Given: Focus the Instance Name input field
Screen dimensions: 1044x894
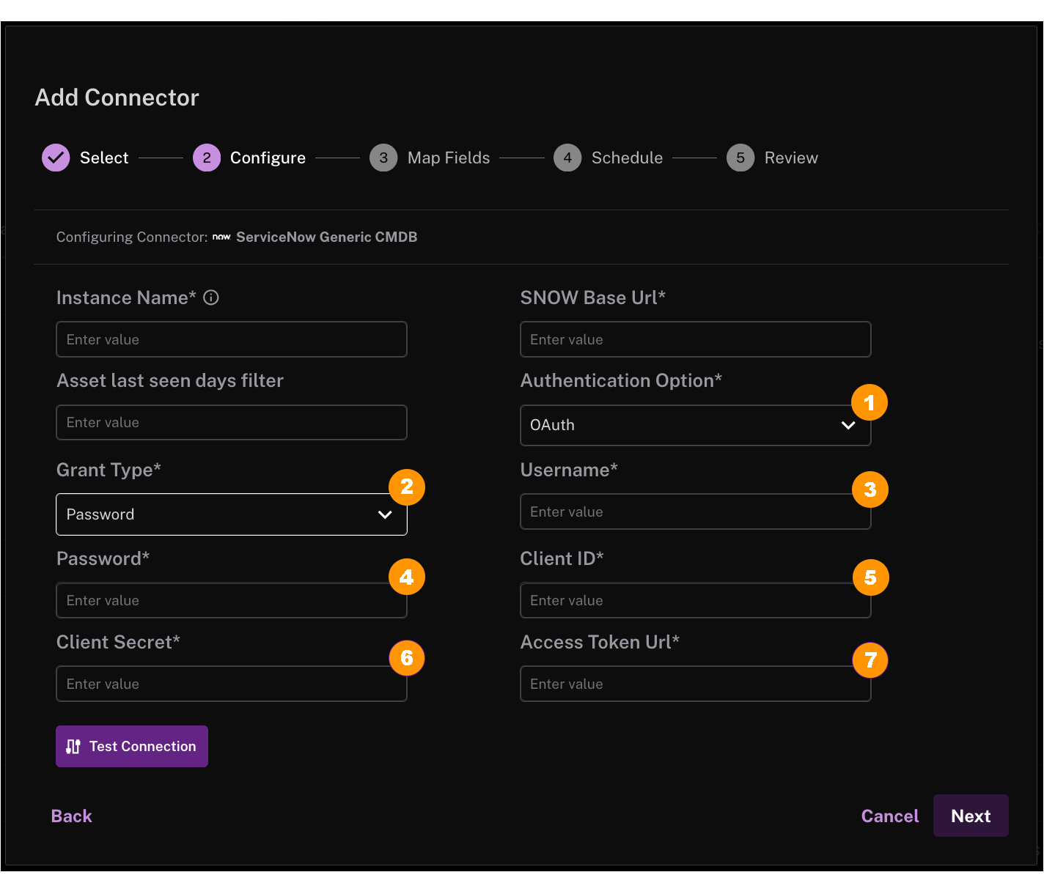Looking at the screenshot, I should pyautogui.click(x=232, y=339).
